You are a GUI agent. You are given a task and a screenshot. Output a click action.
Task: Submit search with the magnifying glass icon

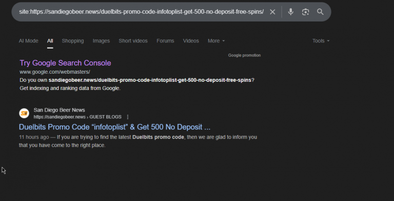click(320, 12)
